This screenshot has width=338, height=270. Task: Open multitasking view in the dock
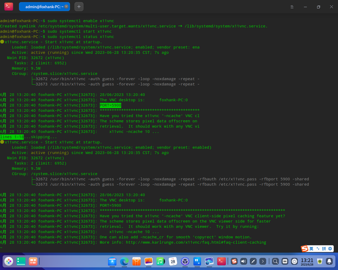click(x=33, y=261)
